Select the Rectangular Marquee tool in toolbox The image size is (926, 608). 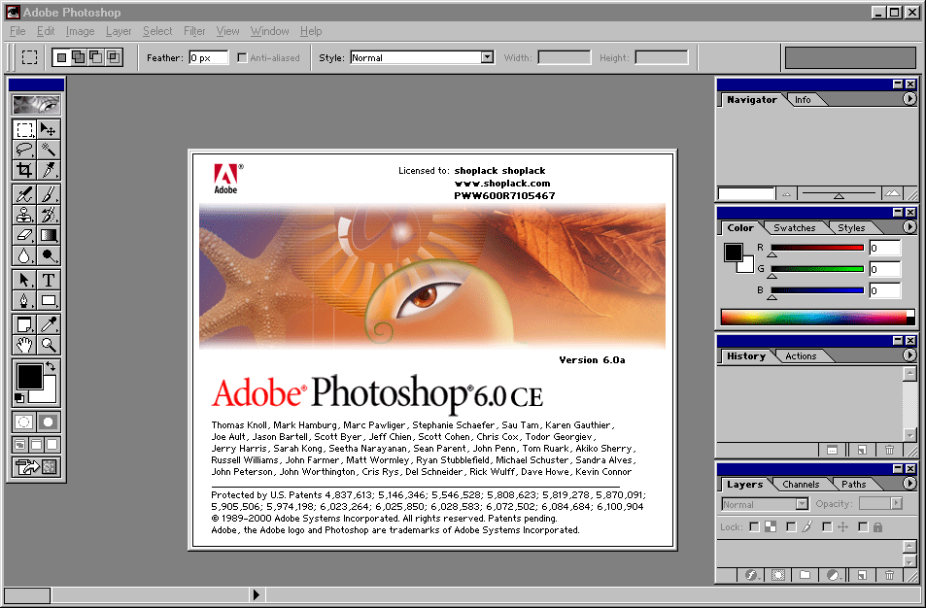click(x=24, y=129)
